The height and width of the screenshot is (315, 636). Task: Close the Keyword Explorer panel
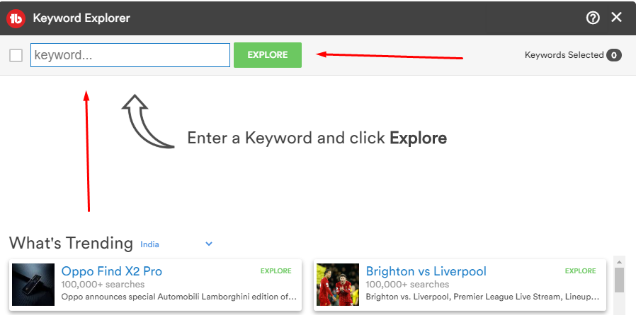(x=617, y=18)
